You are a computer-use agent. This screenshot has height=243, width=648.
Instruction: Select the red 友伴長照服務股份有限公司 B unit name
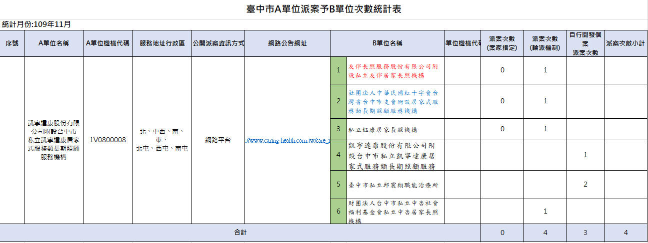coord(395,70)
